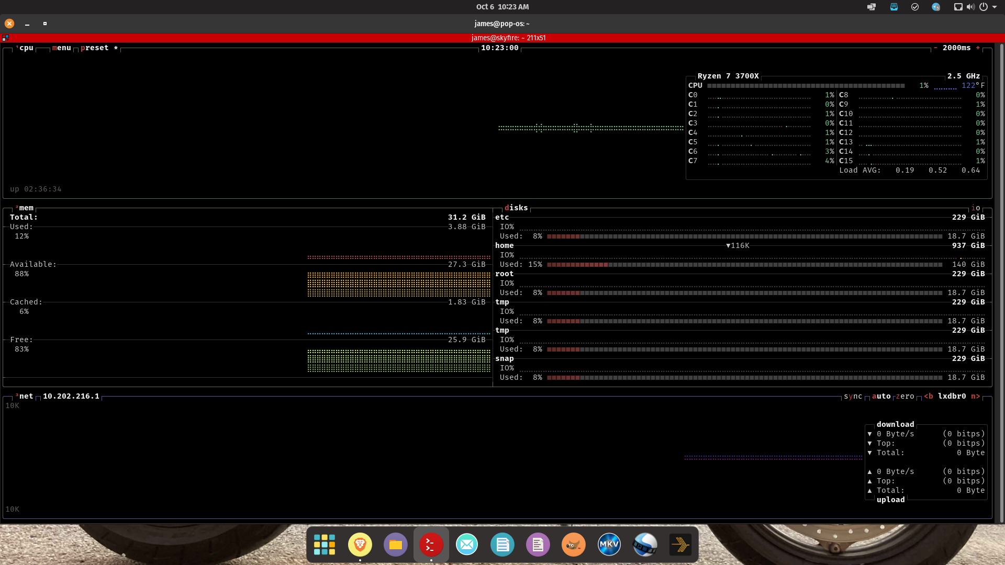Click the terminal vertical scrollbar
The width and height of the screenshot is (1005, 565).
tap(1001, 282)
